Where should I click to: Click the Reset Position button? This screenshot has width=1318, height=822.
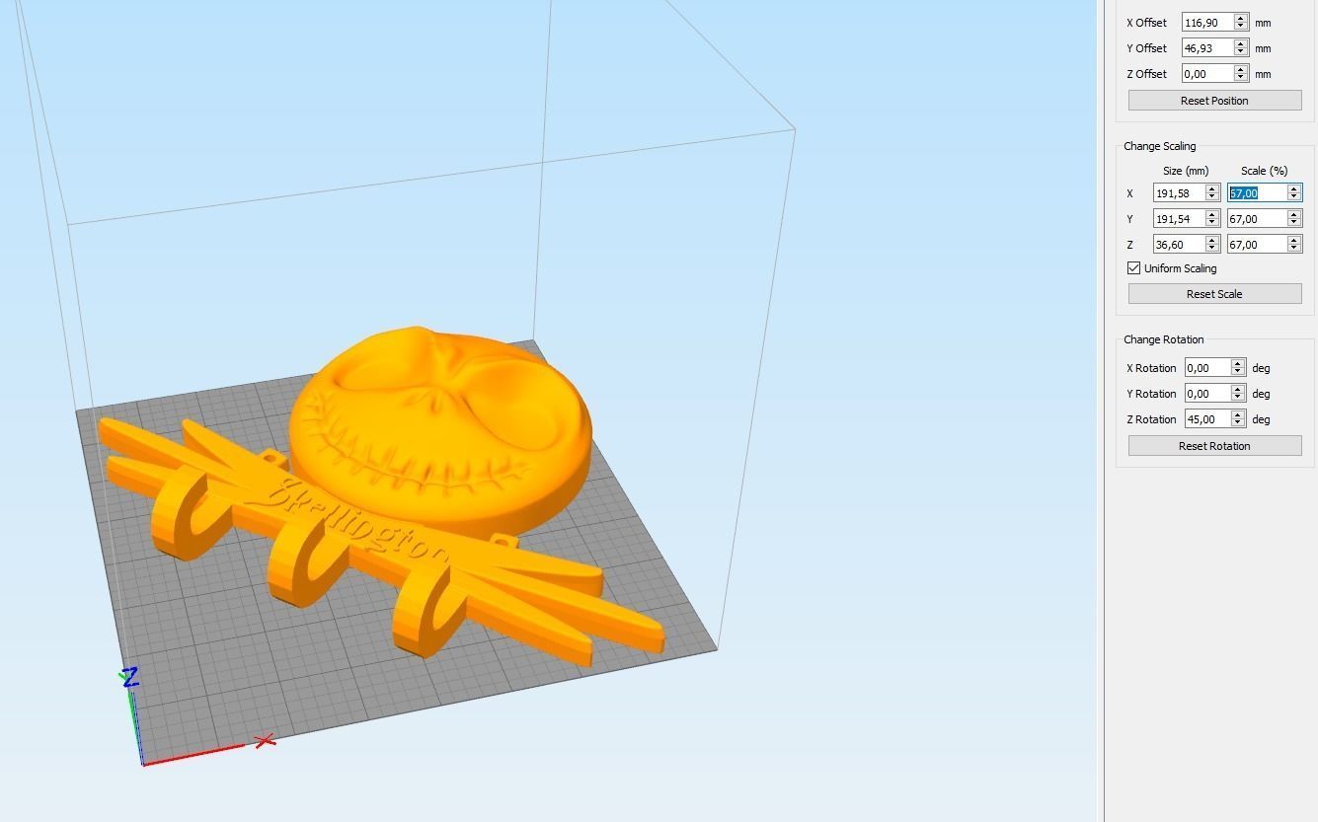[x=1214, y=101]
